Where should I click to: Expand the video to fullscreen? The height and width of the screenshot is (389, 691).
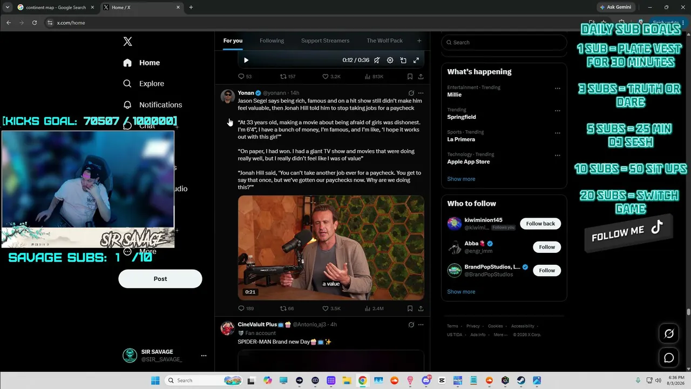(416, 61)
